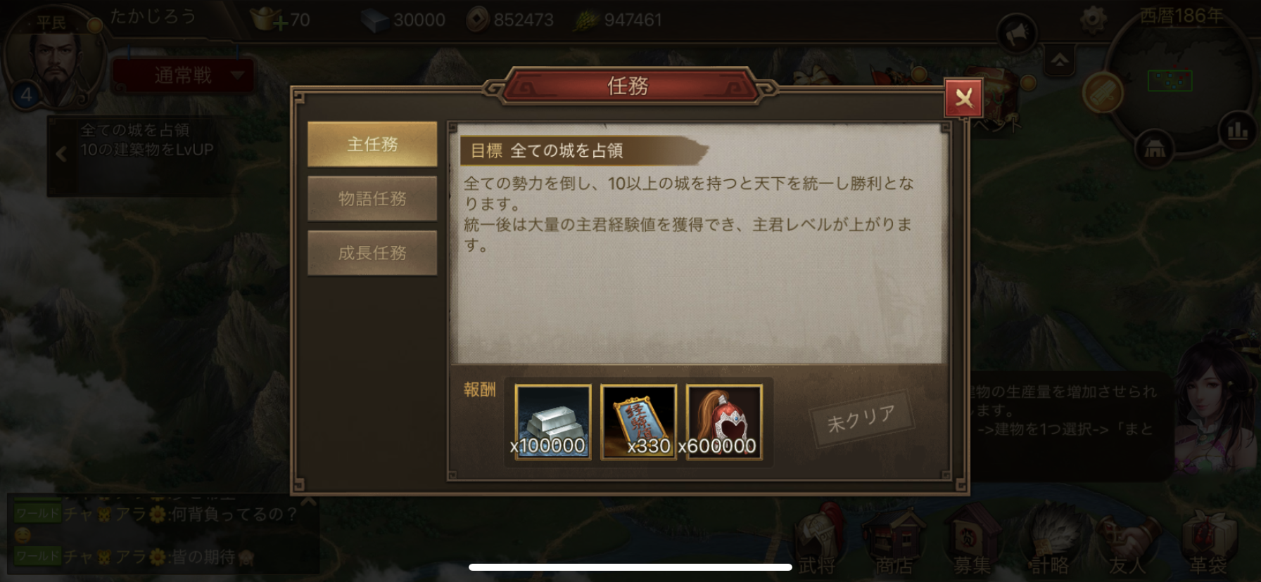Viewport: 1261px width, 582px height.
Task: Expand the top up-arrow chevron
Action: (x=1060, y=61)
